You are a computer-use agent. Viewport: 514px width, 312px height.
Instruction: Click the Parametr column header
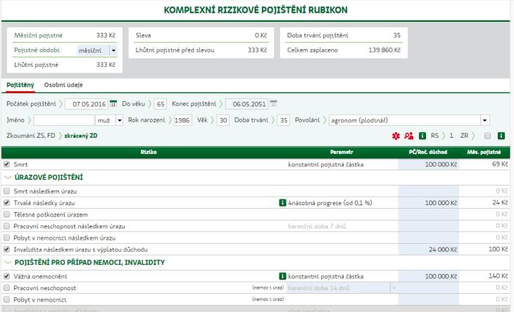point(341,152)
